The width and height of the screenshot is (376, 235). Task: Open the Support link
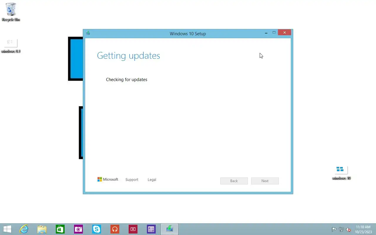(x=132, y=179)
